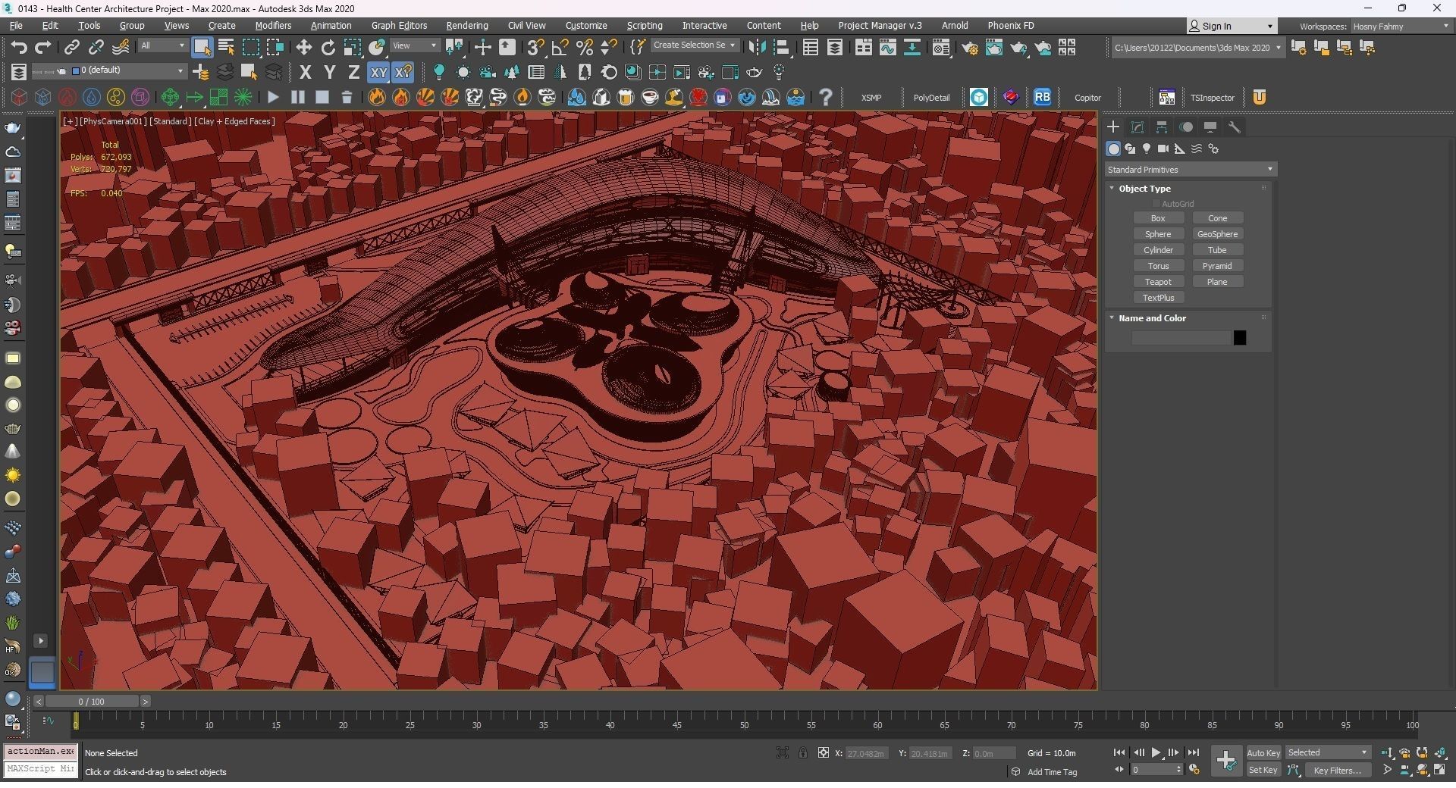This screenshot has height=788, width=1456.
Task: Restrict transforms to the Z axis
Action: tap(353, 73)
